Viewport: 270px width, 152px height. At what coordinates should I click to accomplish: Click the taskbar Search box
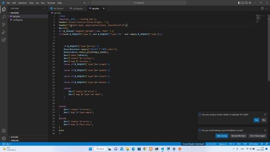coord(100,149)
